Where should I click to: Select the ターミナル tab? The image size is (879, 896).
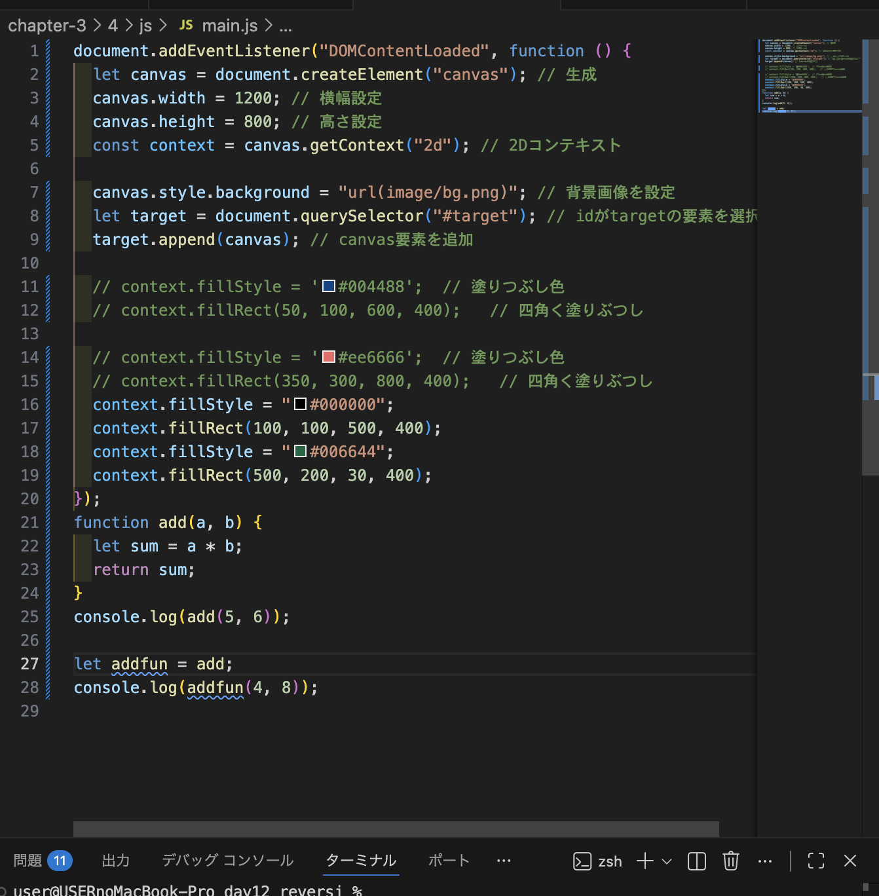[x=362, y=861]
